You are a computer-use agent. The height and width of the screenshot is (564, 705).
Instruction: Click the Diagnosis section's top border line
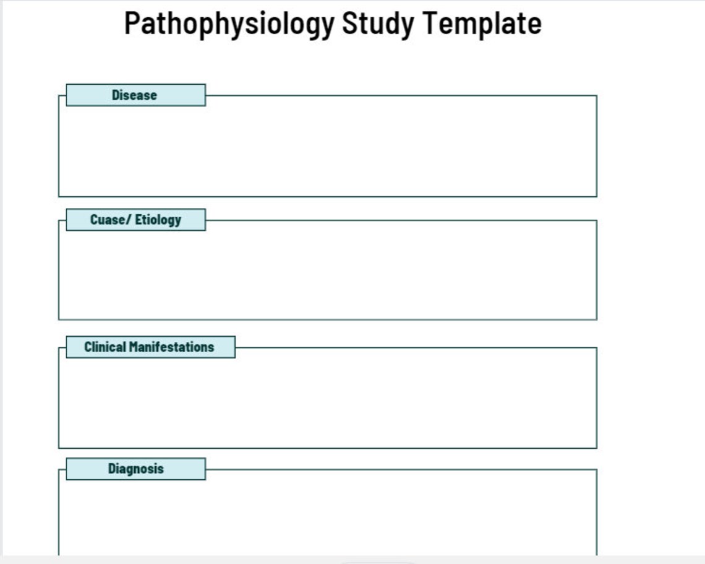coord(401,469)
